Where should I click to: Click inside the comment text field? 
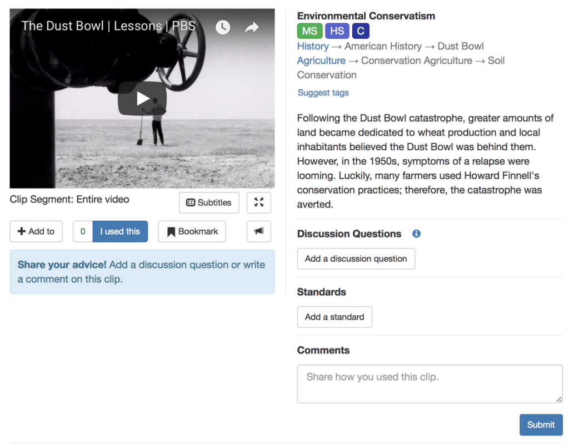point(430,383)
